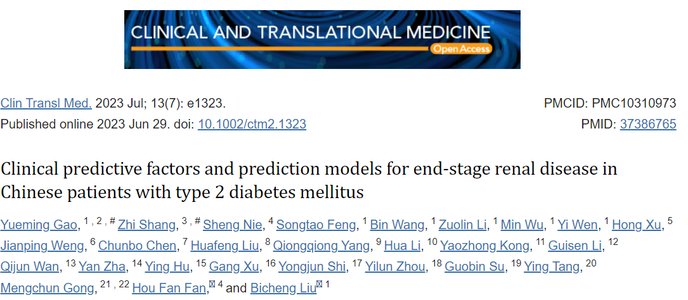The height and width of the screenshot is (300, 688).
Task: Select author Mengchun Gong
Action: pyautogui.click(x=47, y=288)
